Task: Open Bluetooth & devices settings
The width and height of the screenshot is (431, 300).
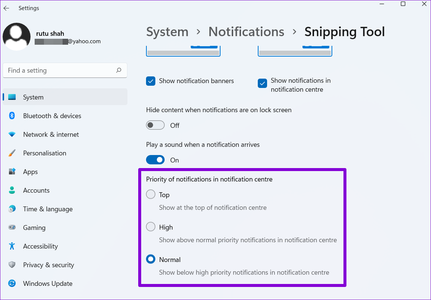Action: [x=52, y=116]
